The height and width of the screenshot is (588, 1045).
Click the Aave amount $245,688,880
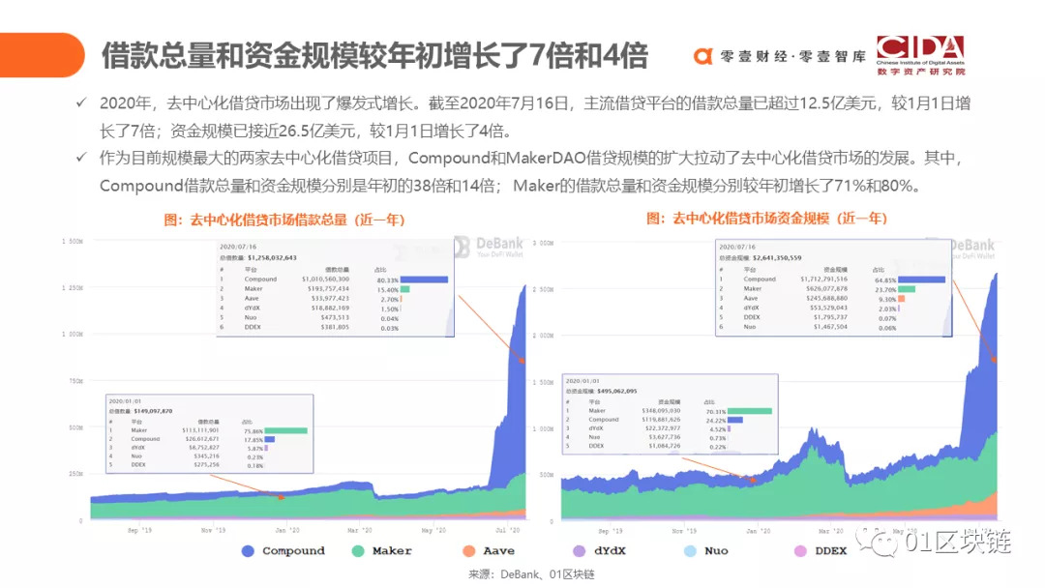point(826,298)
